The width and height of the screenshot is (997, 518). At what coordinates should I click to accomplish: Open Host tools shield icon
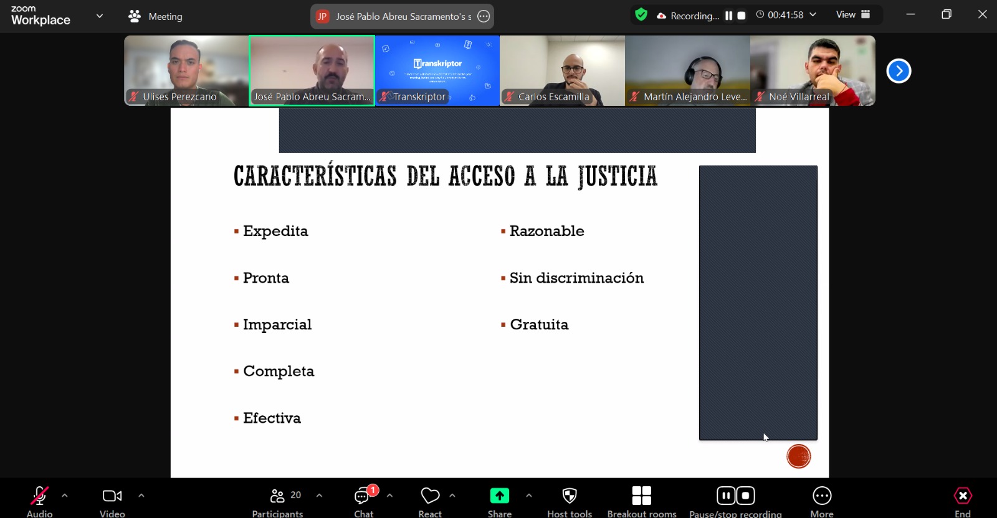tap(569, 496)
